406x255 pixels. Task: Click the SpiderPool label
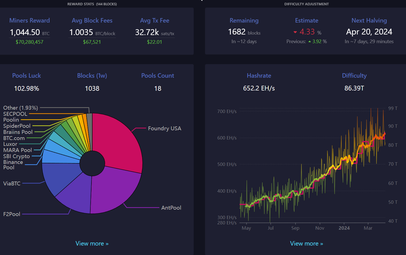[17, 126]
